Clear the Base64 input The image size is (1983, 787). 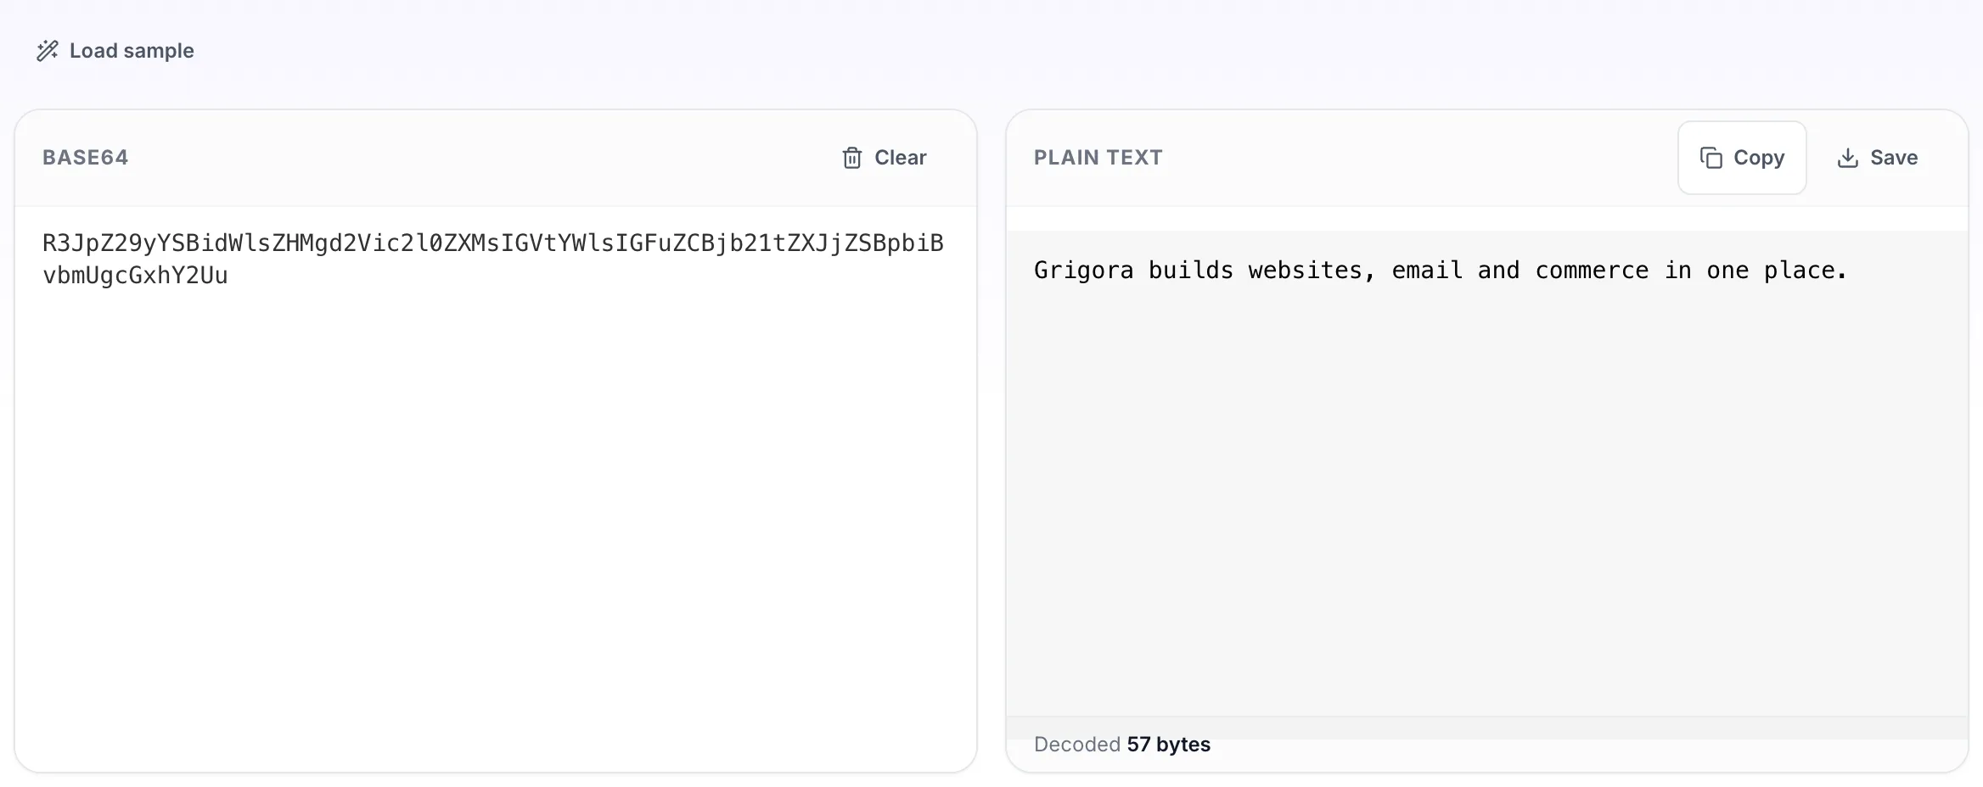point(885,158)
